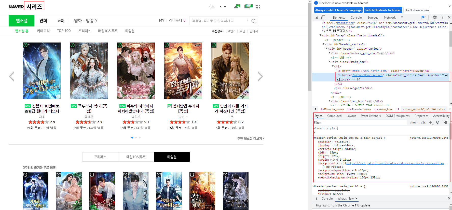Viewport: 452px width, 210px height.
Task: Toggle the device toolbar icon
Action: click(323, 17)
